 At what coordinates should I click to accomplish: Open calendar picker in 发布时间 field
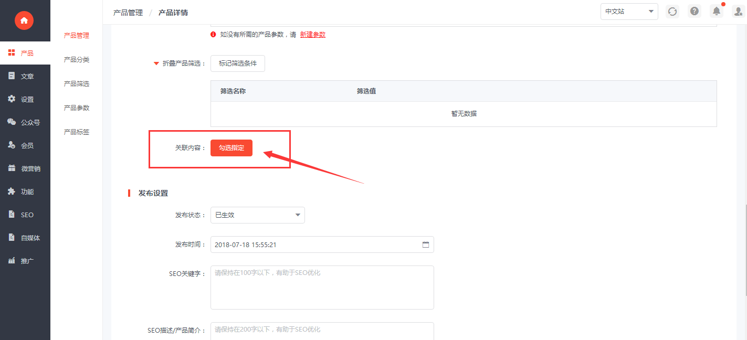click(x=426, y=245)
